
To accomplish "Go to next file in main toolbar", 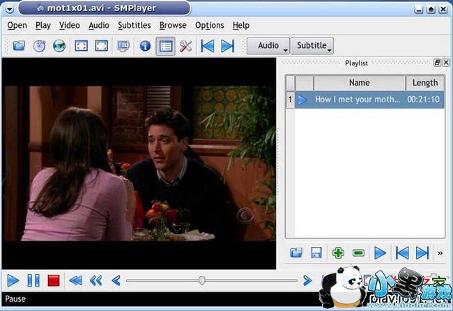I will (227, 46).
